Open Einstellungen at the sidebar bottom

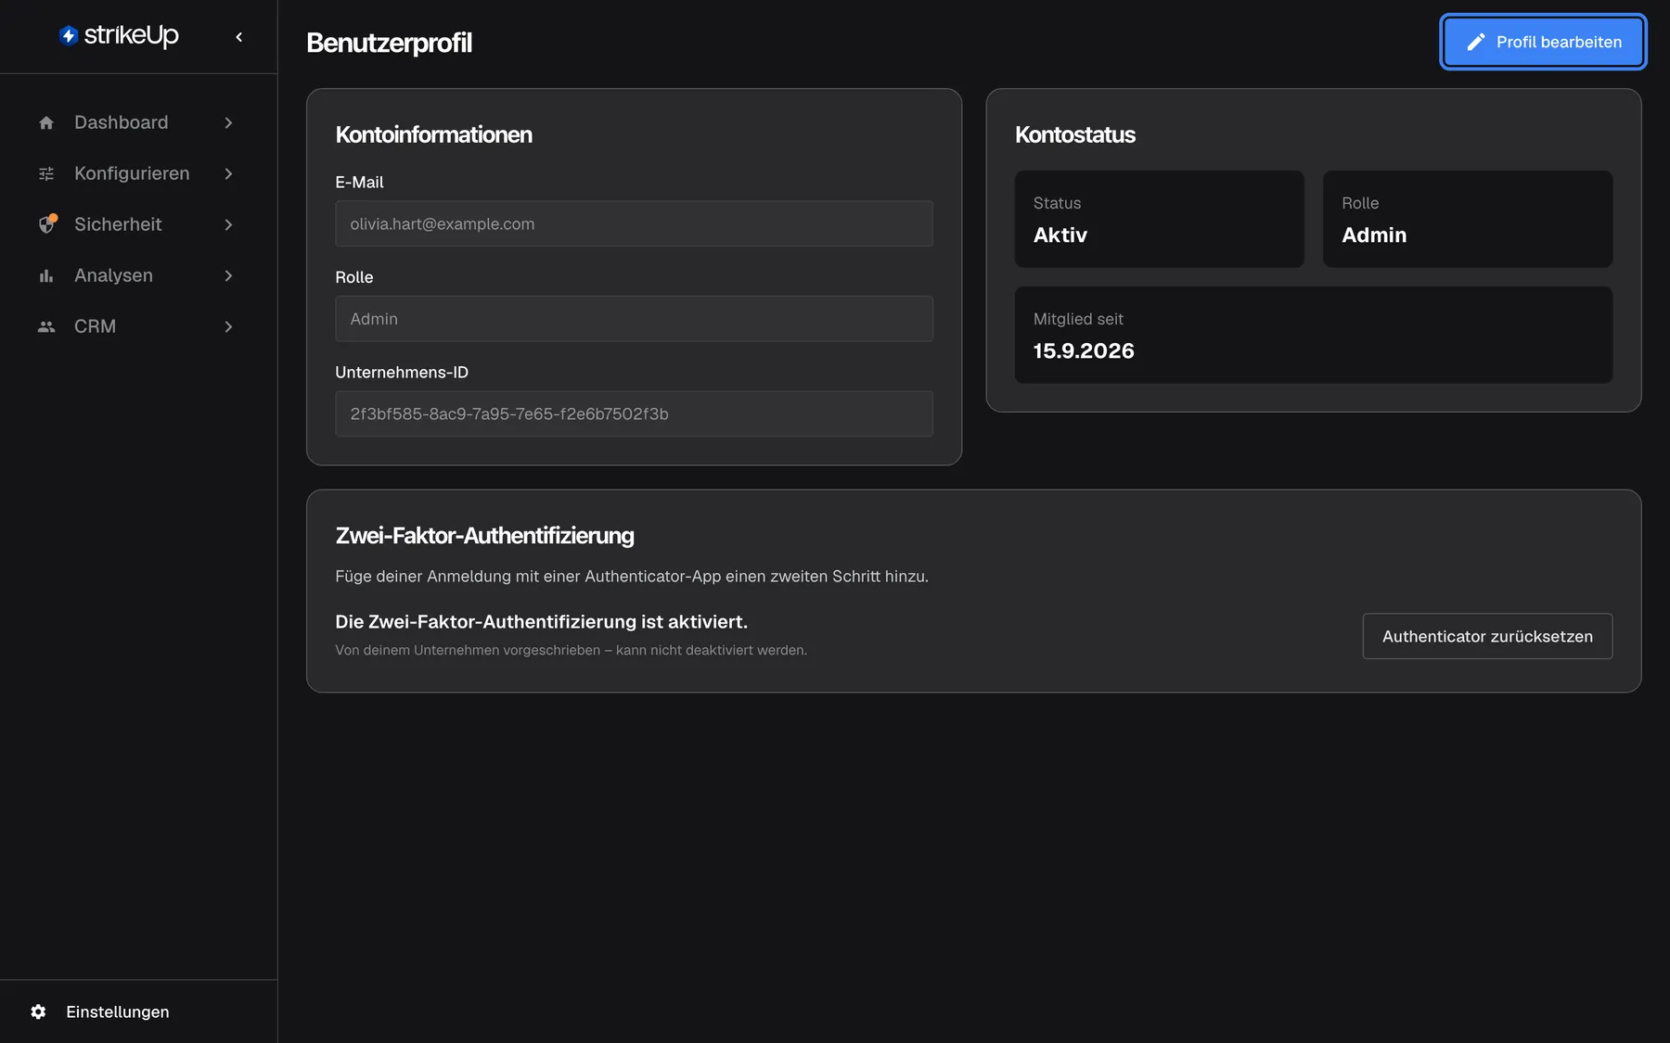138,1011
